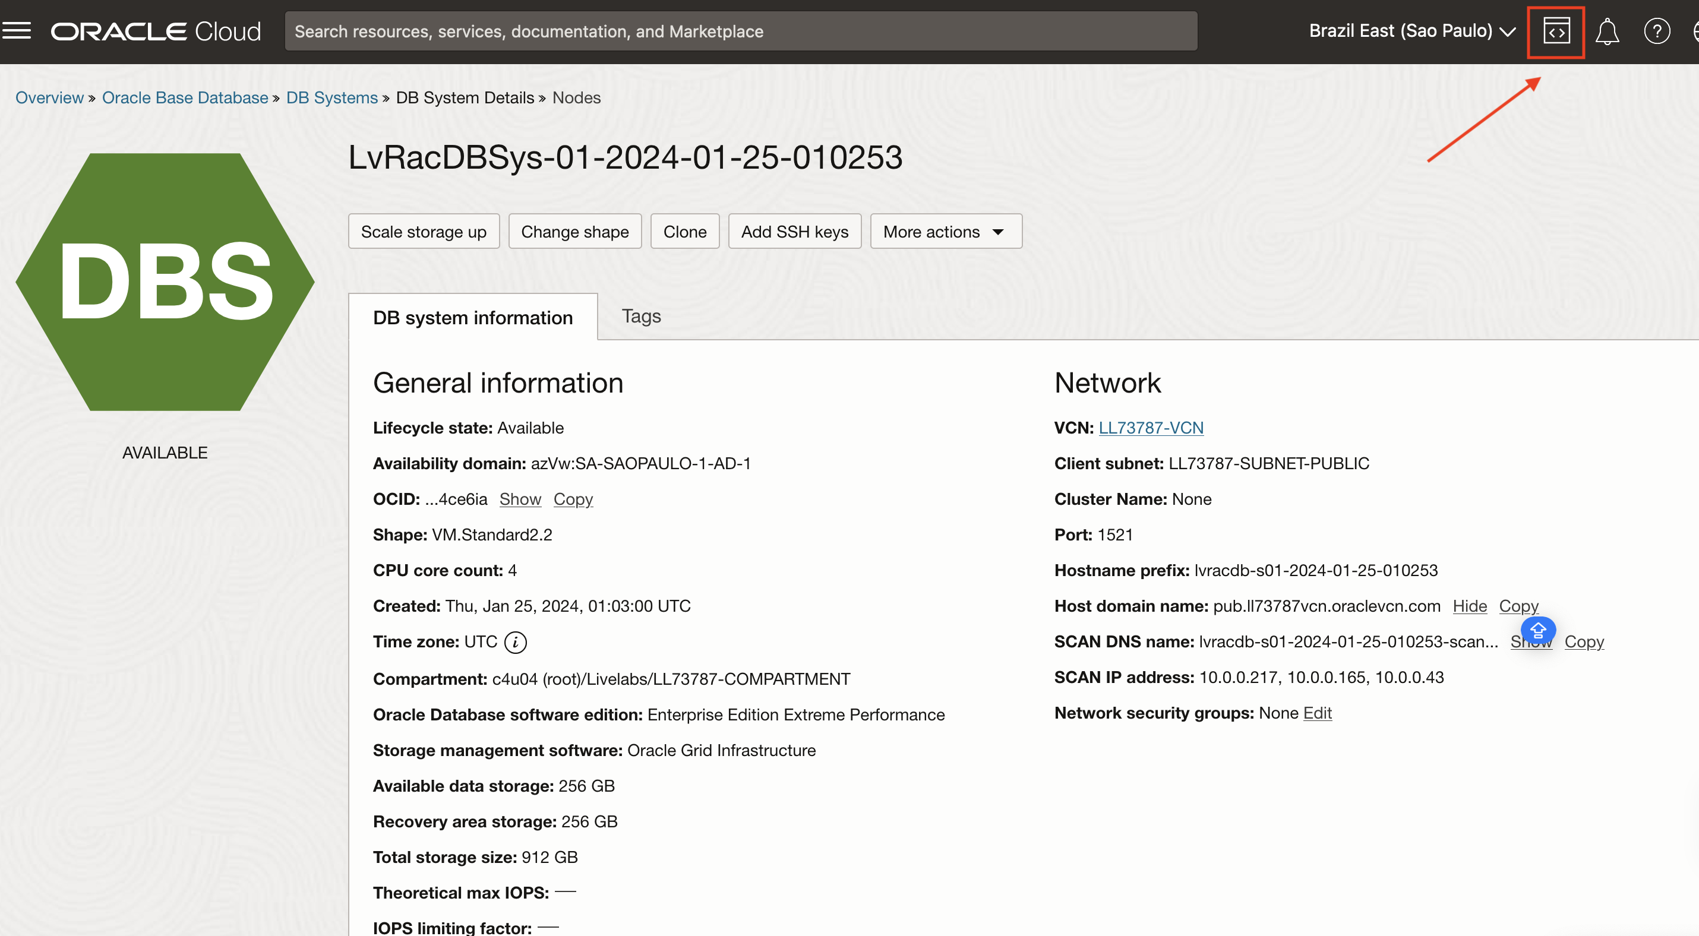Show the full OCID value

tap(520, 499)
